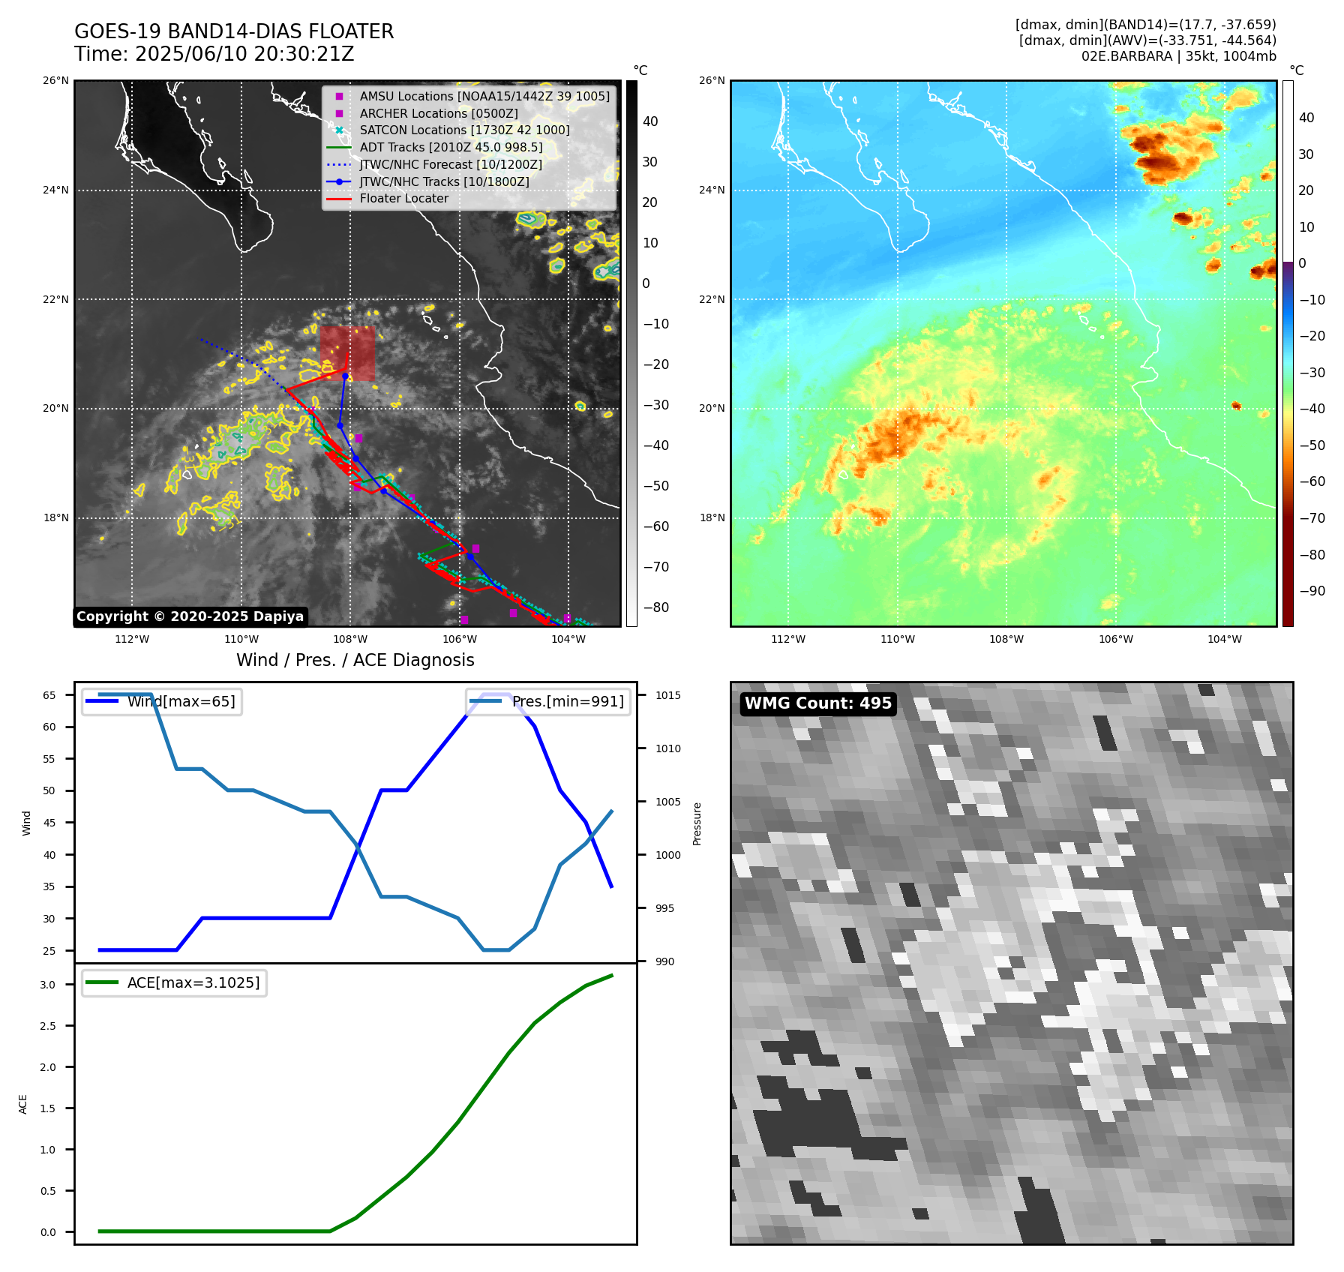Screen dimensions: 1344x1272
Task: Select the 'AMSU Locations [NOAA15/1442Z 39 1005]' legend text
Action: pyautogui.click(x=484, y=96)
